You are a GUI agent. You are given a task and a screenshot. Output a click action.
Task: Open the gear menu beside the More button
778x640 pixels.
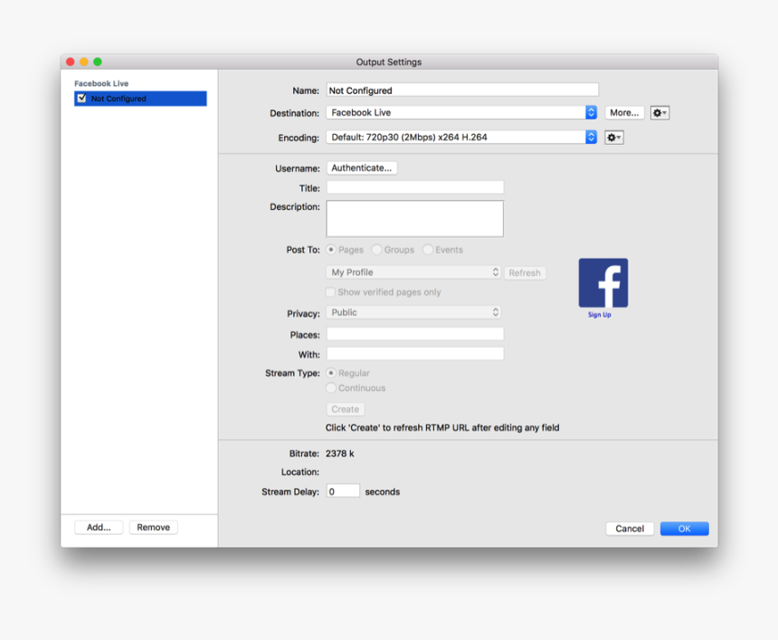[x=659, y=113]
